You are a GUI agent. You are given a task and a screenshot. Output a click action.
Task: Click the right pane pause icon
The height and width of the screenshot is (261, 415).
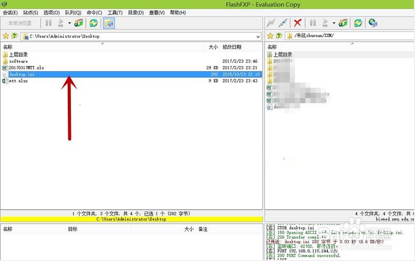(x=313, y=23)
